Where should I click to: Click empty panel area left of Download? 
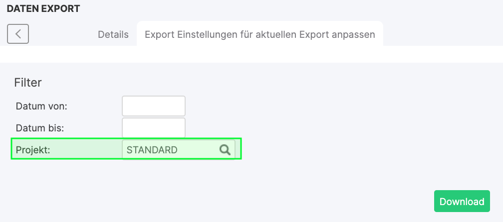click(299, 201)
